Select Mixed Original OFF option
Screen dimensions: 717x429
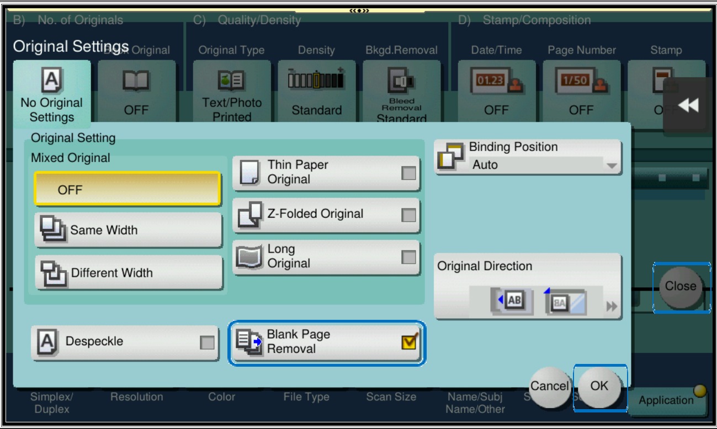pyautogui.click(x=128, y=190)
